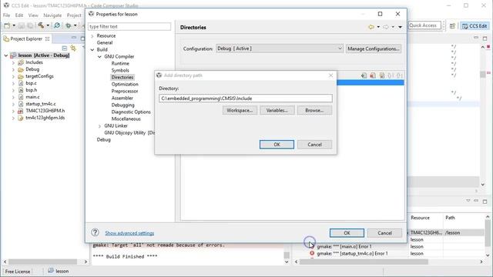Select Preprocessor in the settings tree

125,91
